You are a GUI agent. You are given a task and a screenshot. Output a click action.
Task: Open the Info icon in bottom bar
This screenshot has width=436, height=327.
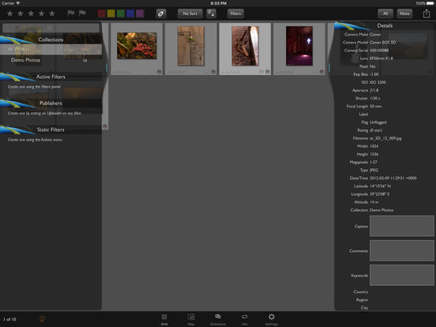point(244,319)
